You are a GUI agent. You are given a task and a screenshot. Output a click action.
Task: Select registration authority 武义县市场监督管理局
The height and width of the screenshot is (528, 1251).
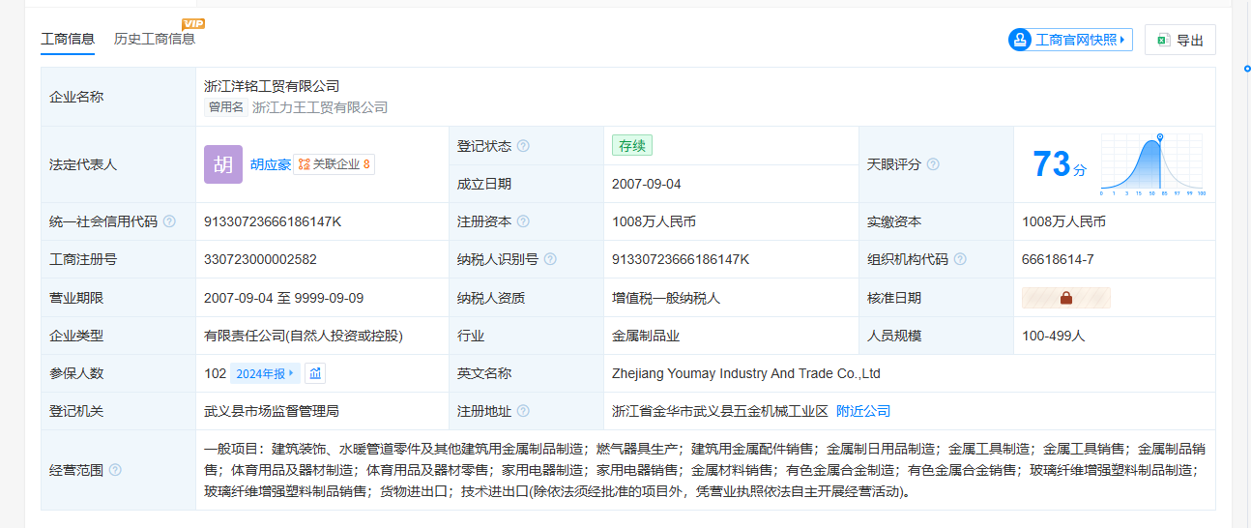(272, 411)
